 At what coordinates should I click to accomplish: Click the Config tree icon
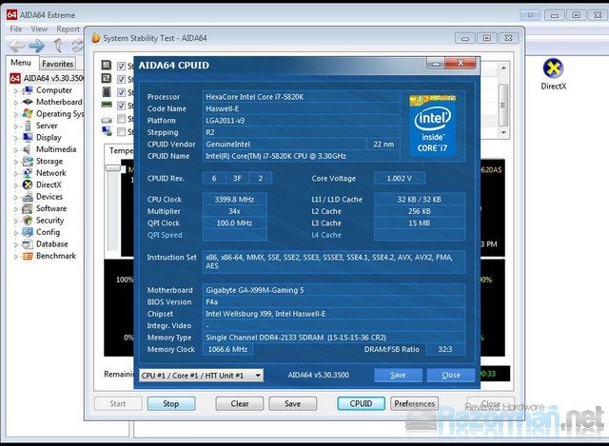[28, 232]
